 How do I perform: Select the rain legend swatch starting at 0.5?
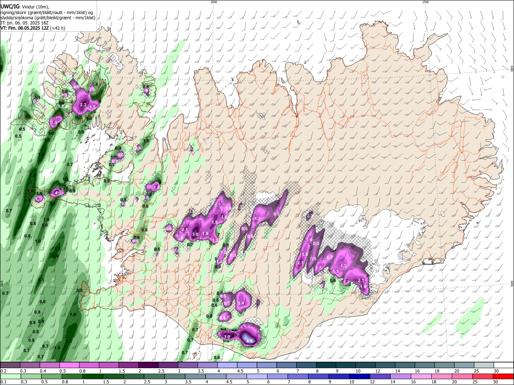(x=51, y=377)
